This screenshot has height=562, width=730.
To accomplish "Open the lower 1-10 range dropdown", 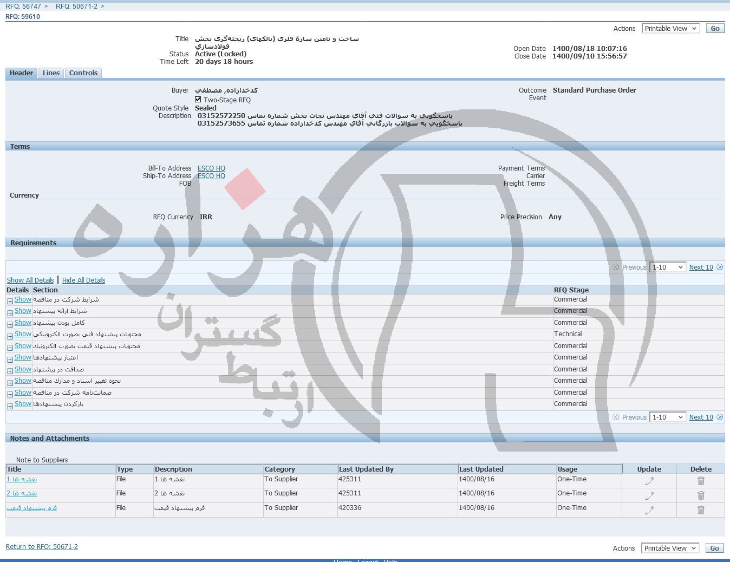I will pyautogui.click(x=667, y=417).
